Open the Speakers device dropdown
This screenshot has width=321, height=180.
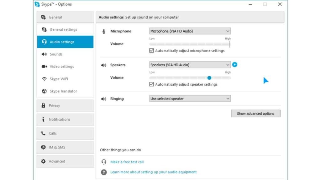(x=190, y=65)
